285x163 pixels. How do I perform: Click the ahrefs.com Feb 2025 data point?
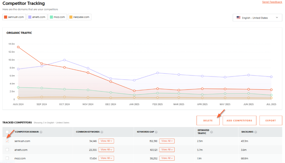158,73
